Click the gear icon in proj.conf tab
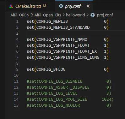 [x=61, y=6]
